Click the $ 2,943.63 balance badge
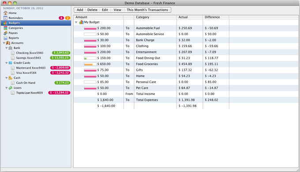 tap(61, 53)
